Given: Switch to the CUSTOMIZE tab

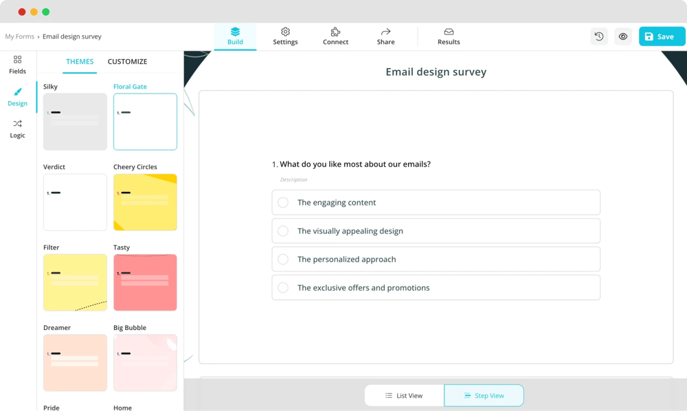Looking at the screenshot, I should click(x=127, y=62).
